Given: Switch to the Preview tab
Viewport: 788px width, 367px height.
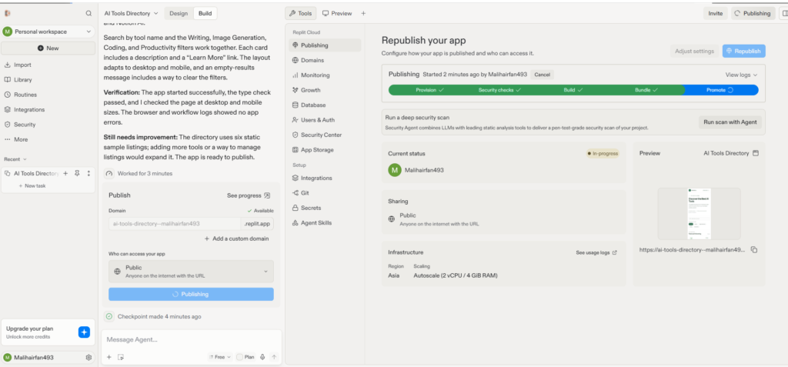Looking at the screenshot, I should (x=337, y=14).
